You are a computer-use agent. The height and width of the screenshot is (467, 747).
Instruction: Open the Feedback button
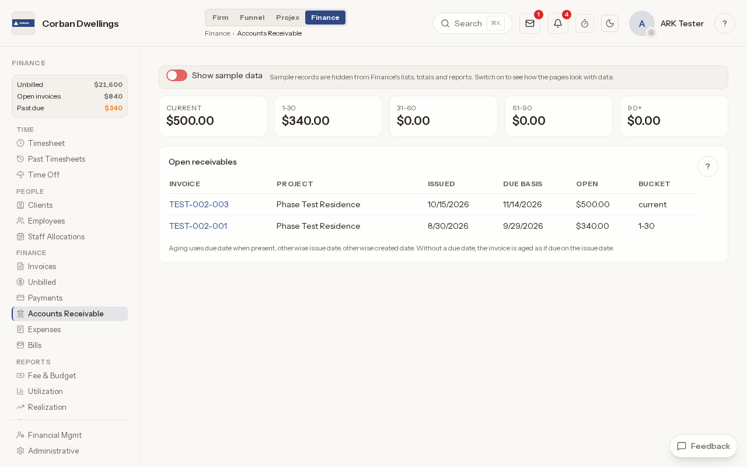[703, 446]
